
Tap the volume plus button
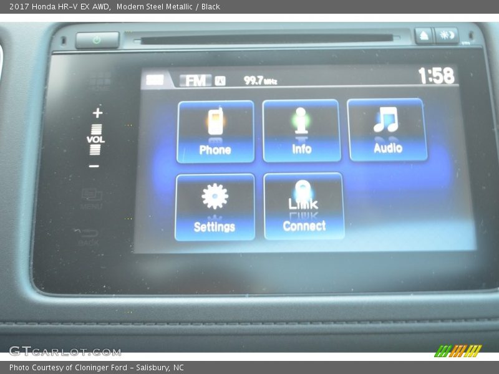pyautogui.click(x=98, y=113)
